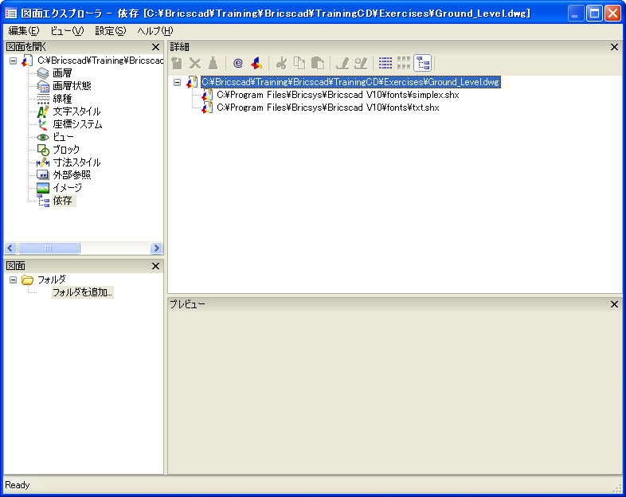Click the New item toolbar icon
Viewport: 626px width, 497px height.
[177, 63]
